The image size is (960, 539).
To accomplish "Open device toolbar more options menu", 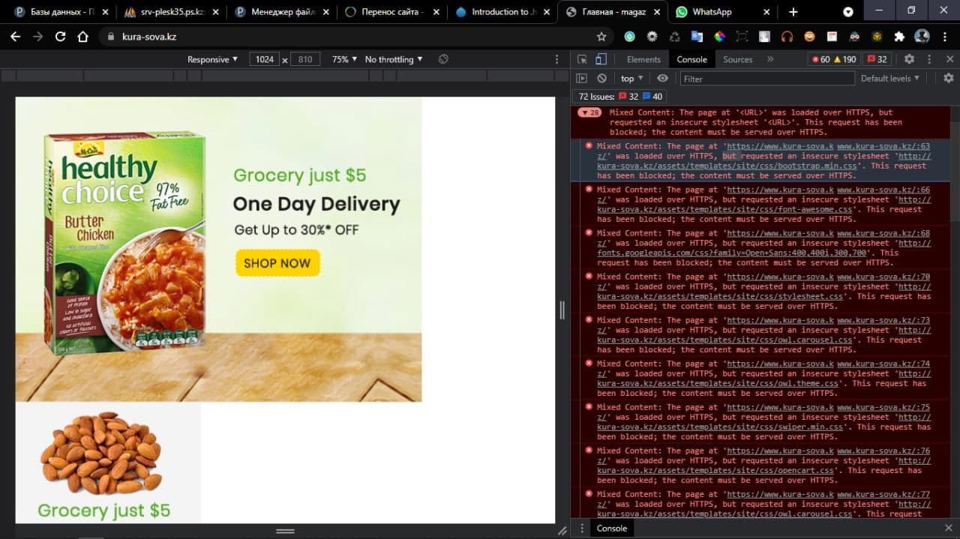I will (556, 59).
